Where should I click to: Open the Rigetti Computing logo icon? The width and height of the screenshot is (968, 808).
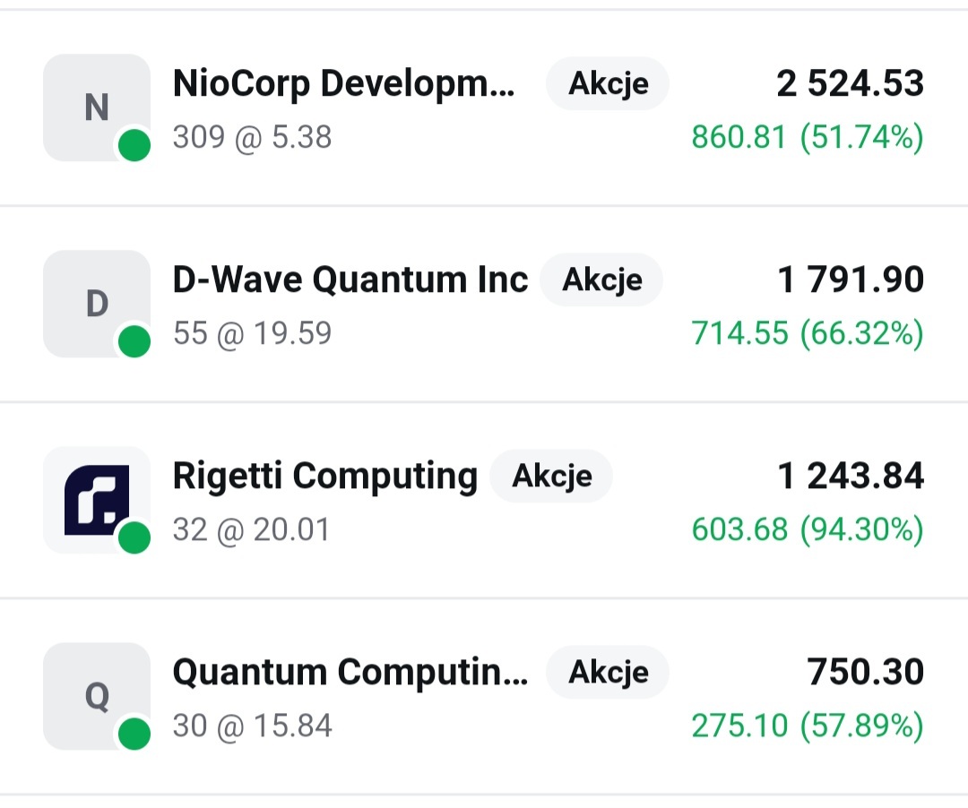click(96, 499)
